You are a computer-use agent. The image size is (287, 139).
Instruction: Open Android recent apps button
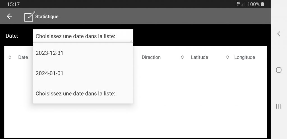tap(279, 106)
